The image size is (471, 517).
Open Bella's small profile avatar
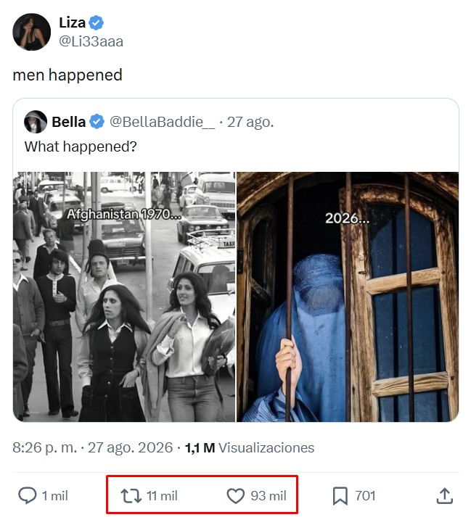[36, 122]
